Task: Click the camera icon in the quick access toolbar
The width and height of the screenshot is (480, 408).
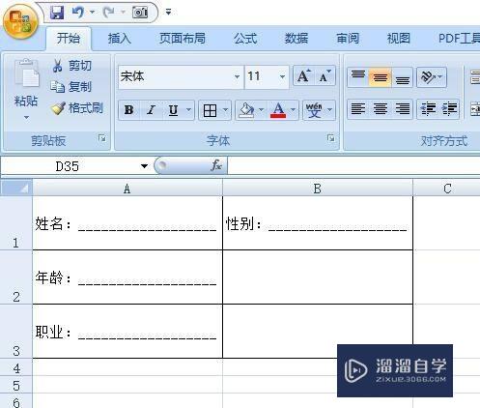Action: (140, 13)
